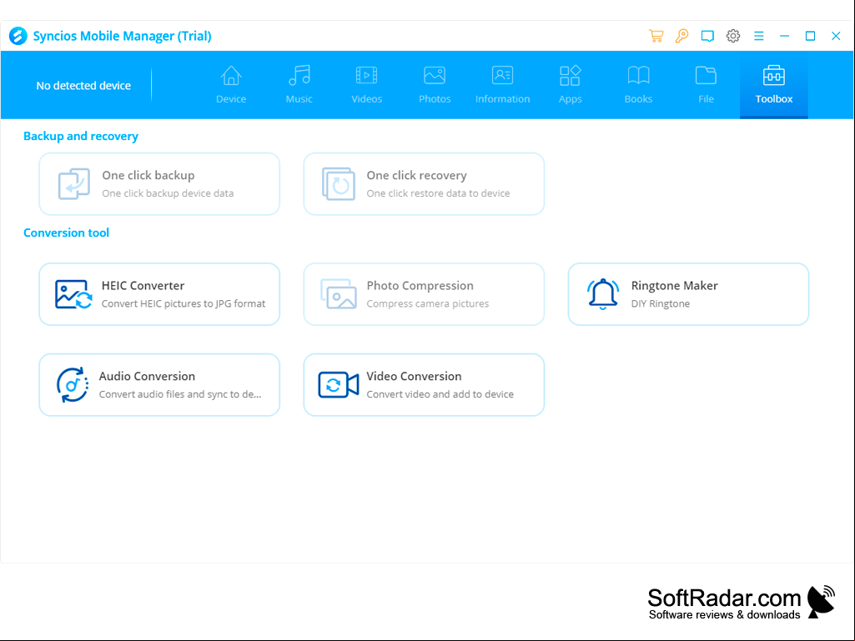This screenshot has height=641, width=855.
Task: Click 'Convert audio files and sync' text
Action: (x=180, y=394)
